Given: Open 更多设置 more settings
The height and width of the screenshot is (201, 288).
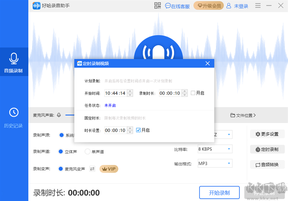Looking at the screenshot, I should (267, 134).
